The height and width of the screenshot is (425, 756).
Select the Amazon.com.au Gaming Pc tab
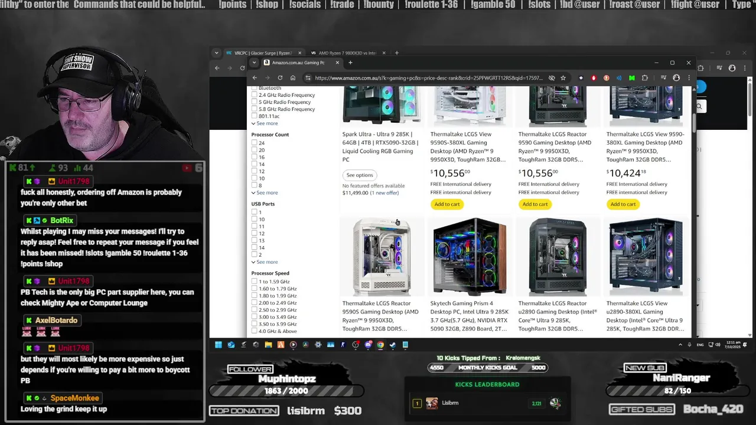tap(301, 63)
